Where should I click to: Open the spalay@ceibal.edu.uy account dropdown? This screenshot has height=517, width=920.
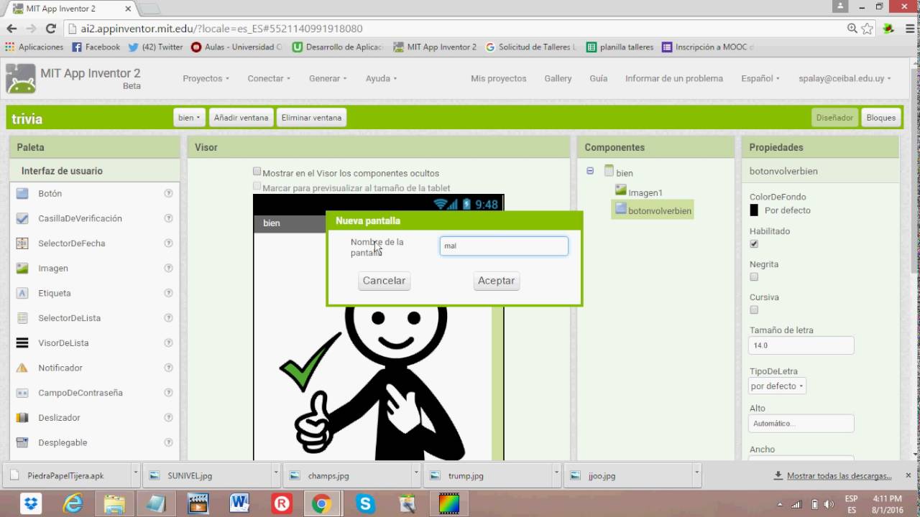point(845,78)
